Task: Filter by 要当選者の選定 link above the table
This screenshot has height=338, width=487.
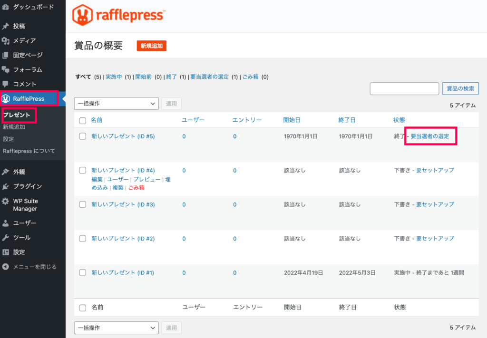Action: [x=209, y=77]
